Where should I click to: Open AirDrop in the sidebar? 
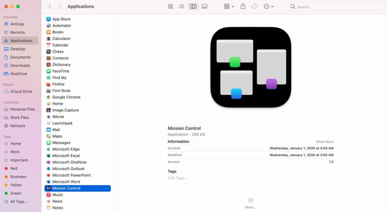(17, 24)
